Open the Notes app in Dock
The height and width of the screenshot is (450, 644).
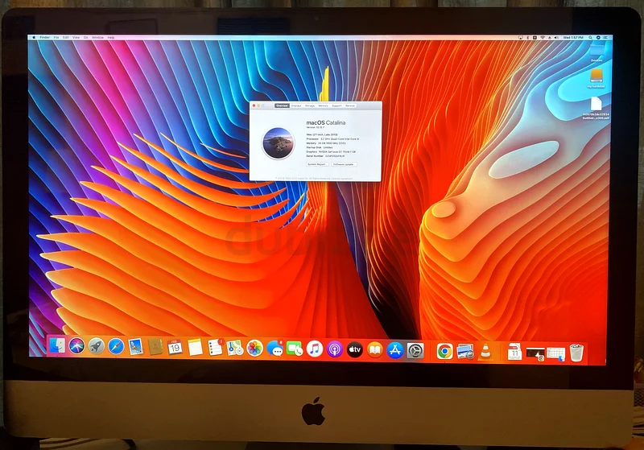click(x=195, y=348)
